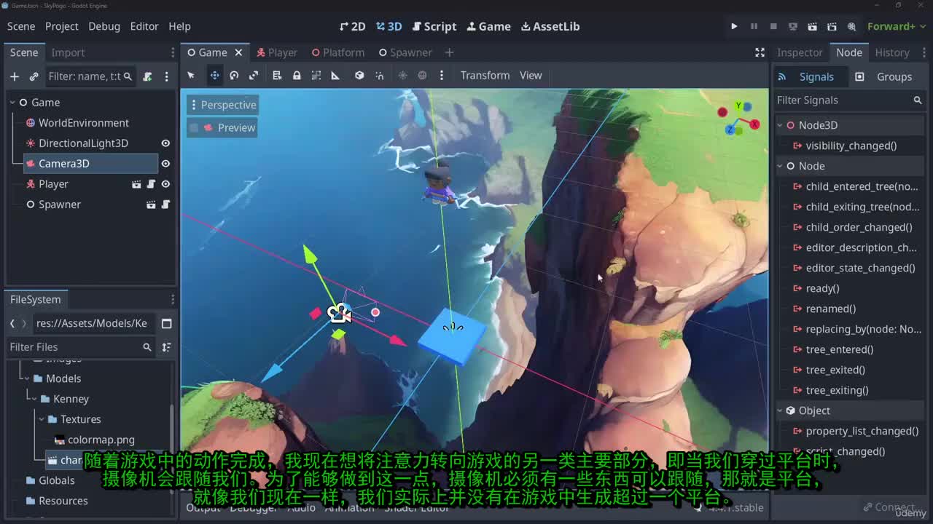Open remote debug run options

pyautogui.click(x=793, y=26)
